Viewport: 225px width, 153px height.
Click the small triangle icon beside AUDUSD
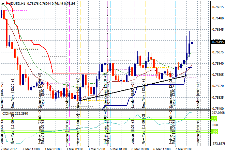(x=2, y=3)
